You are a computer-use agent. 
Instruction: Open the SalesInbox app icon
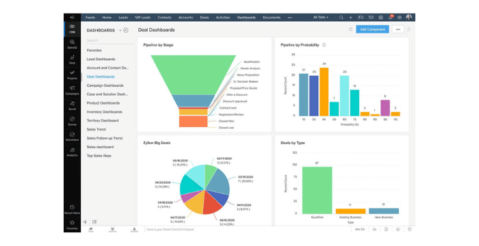pyautogui.click(x=72, y=136)
